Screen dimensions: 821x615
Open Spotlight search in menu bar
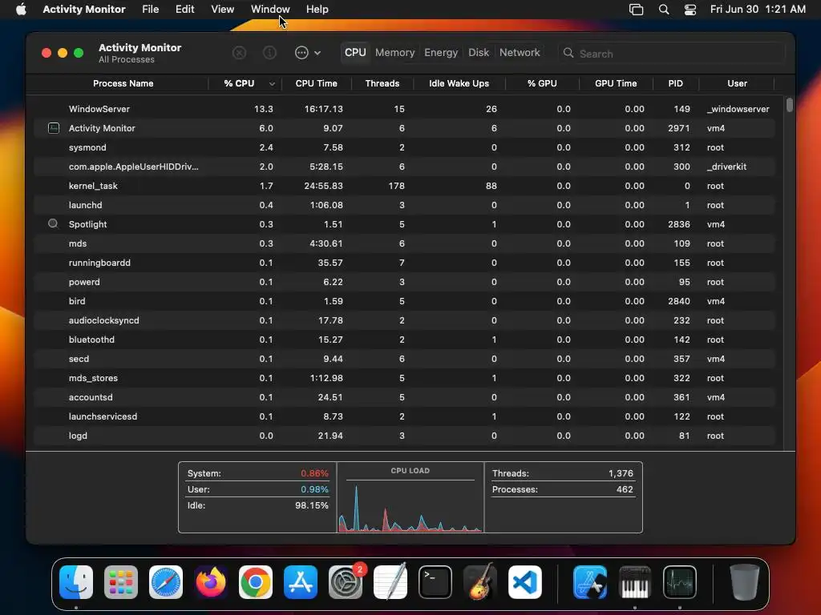click(x=663, y=10)
